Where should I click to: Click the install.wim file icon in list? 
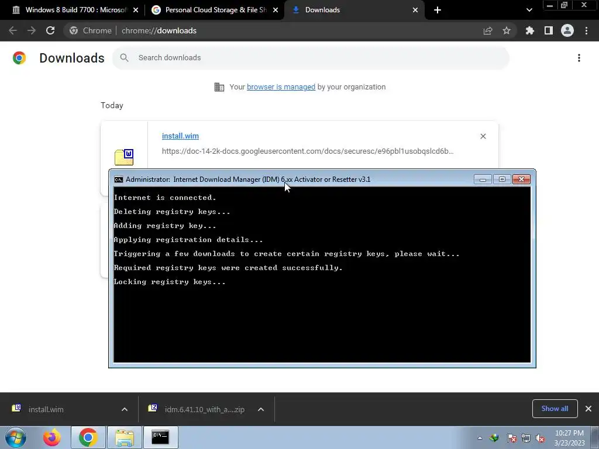[x=124, y=157]
